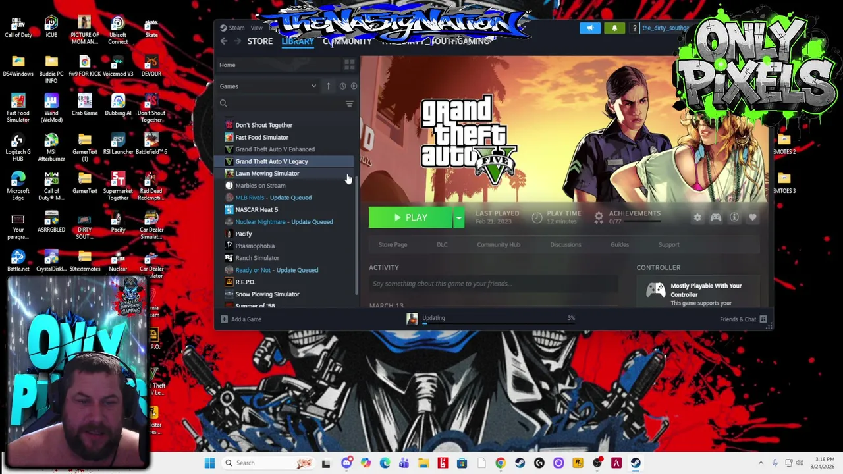This screenshot has height=474, width=843.
Task: Open Community Hub tab
Action: coord(499,244)
